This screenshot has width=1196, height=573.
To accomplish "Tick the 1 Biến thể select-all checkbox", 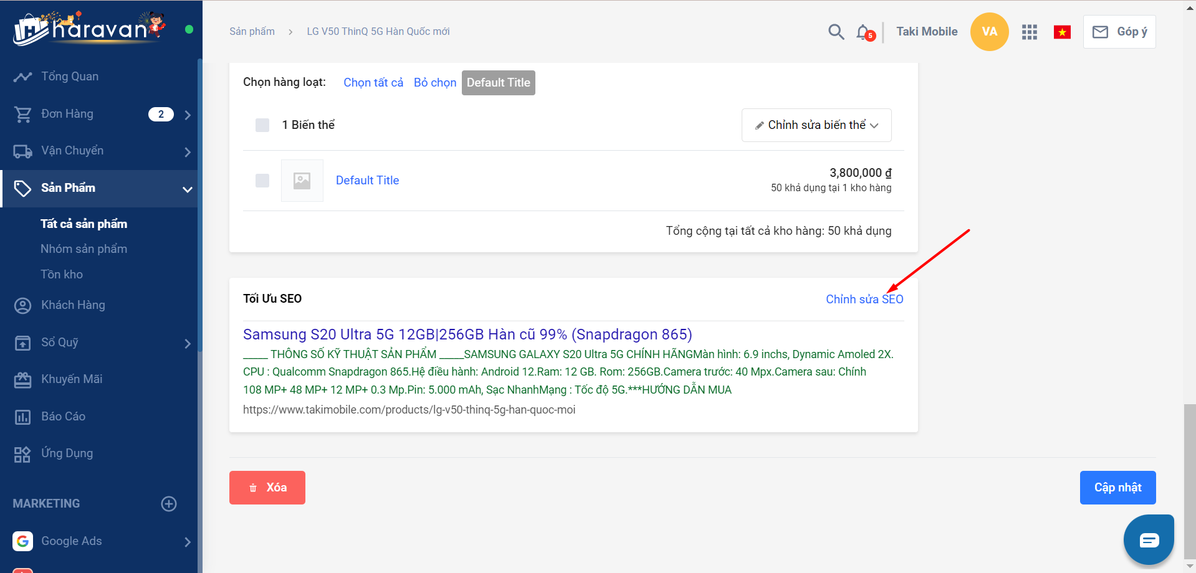I will [x=262, y=125].
